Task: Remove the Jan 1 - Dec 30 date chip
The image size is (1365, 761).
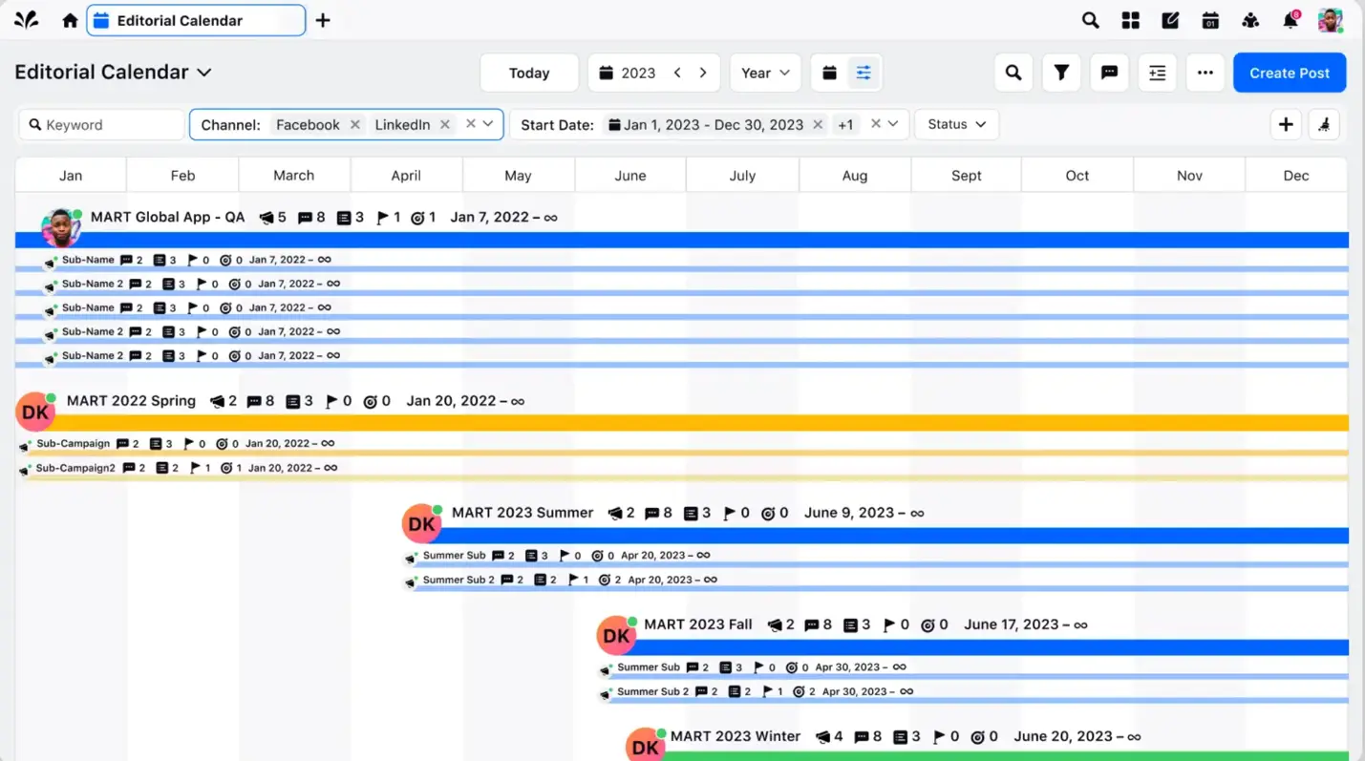Action: (x=818, y=125)
